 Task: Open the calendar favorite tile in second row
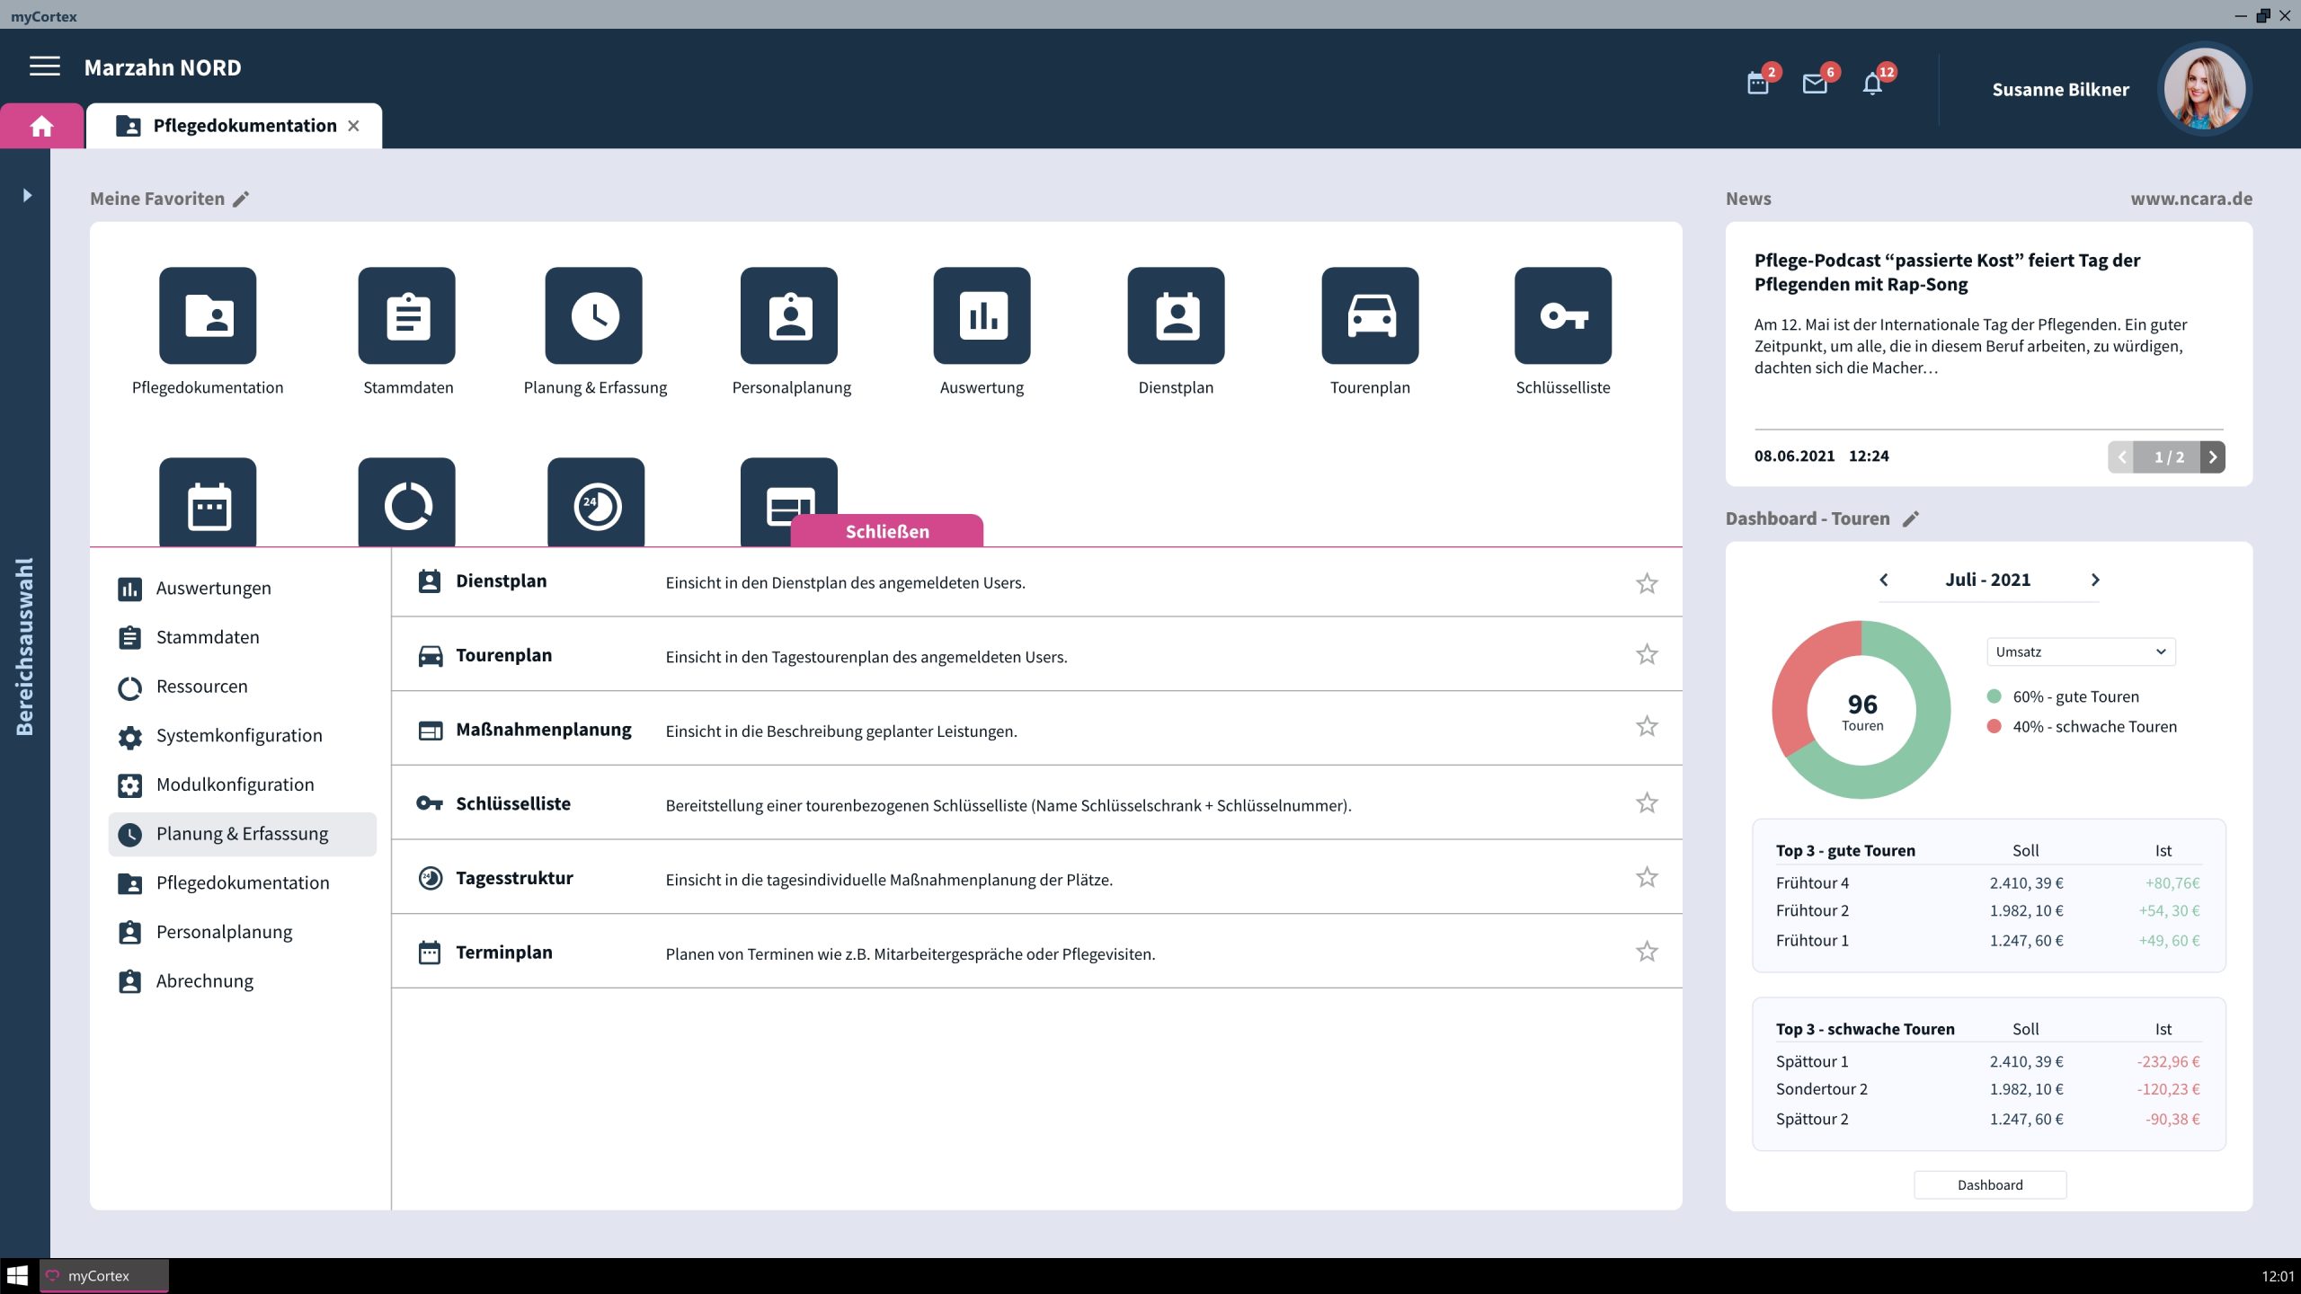[x=208, y=501]
